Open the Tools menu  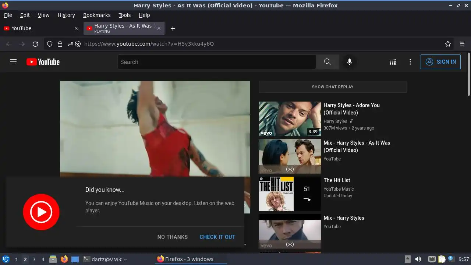click(124, 15)
